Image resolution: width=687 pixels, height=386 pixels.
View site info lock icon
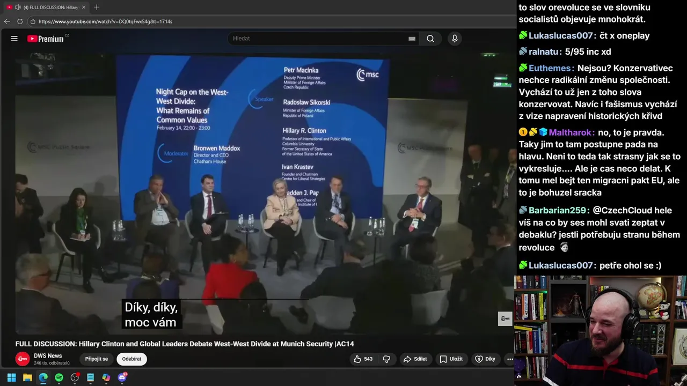[33, 21]
